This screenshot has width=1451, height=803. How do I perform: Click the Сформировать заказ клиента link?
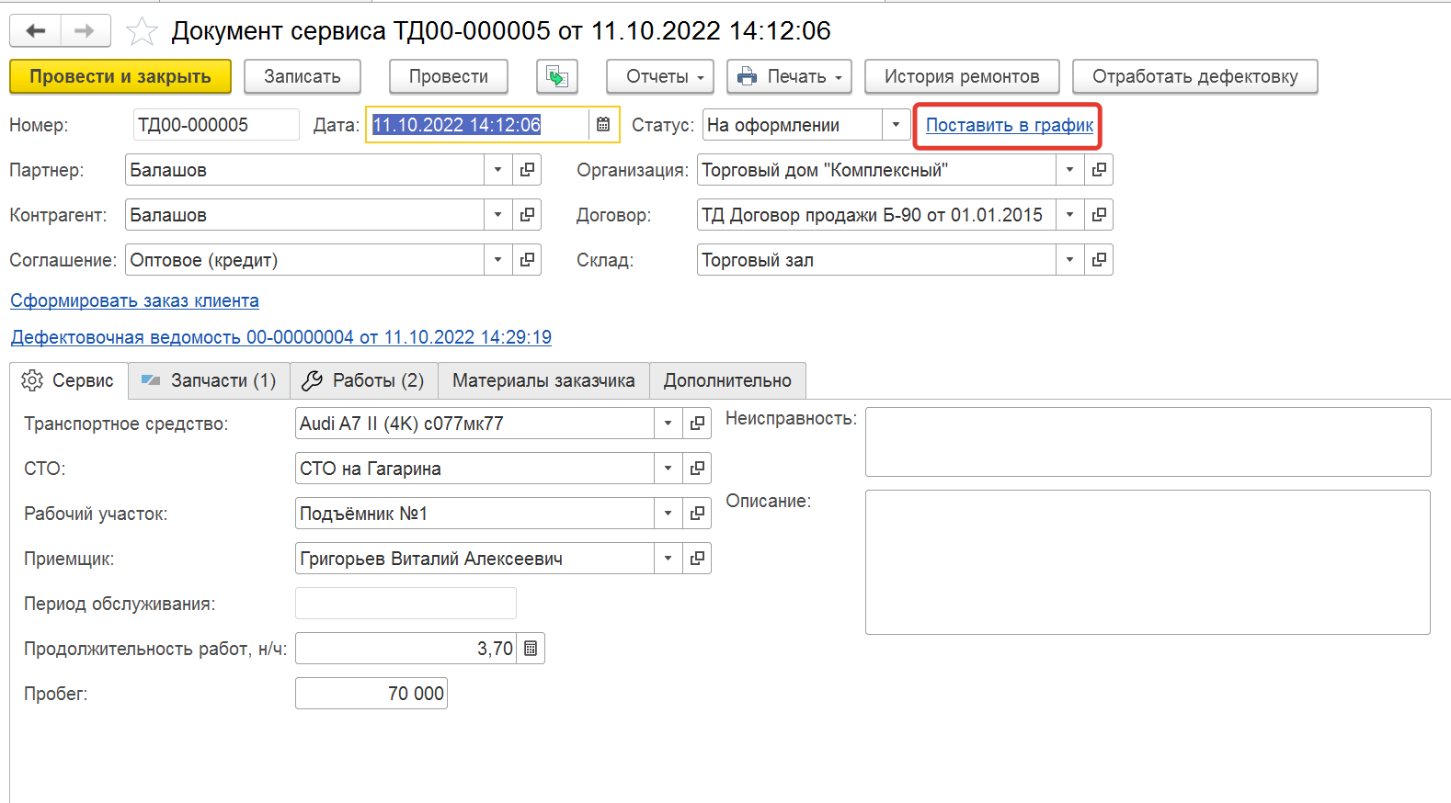point(134,300)
